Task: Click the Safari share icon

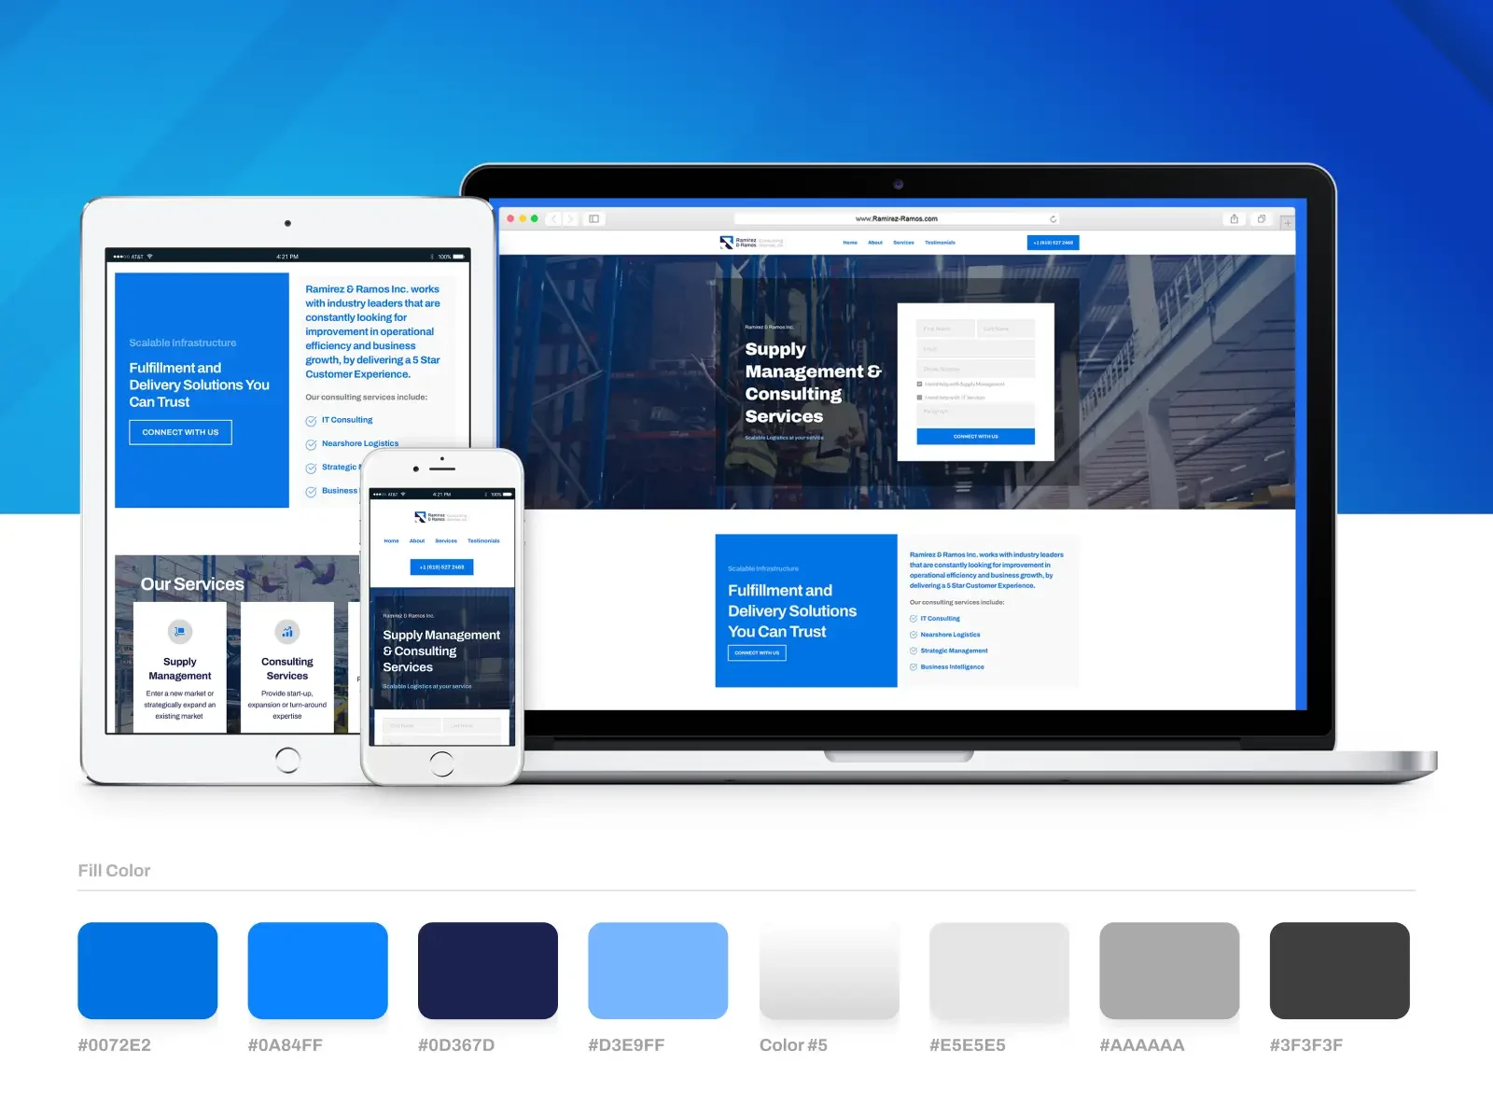Action: [1234, 219]
